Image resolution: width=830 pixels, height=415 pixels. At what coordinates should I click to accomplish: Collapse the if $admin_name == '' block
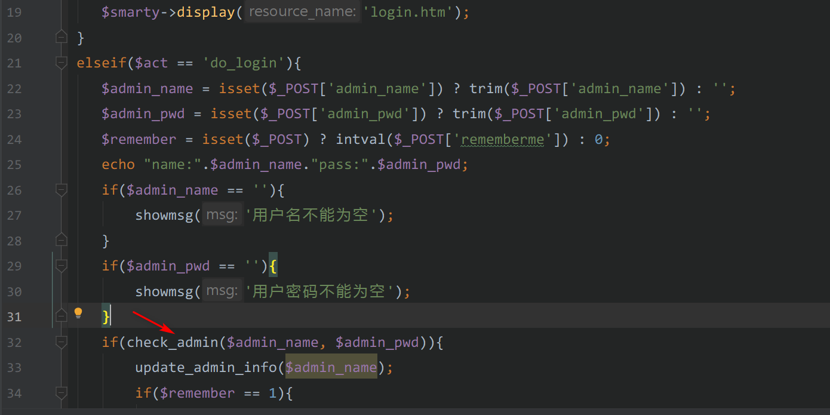tap(61, 190)
